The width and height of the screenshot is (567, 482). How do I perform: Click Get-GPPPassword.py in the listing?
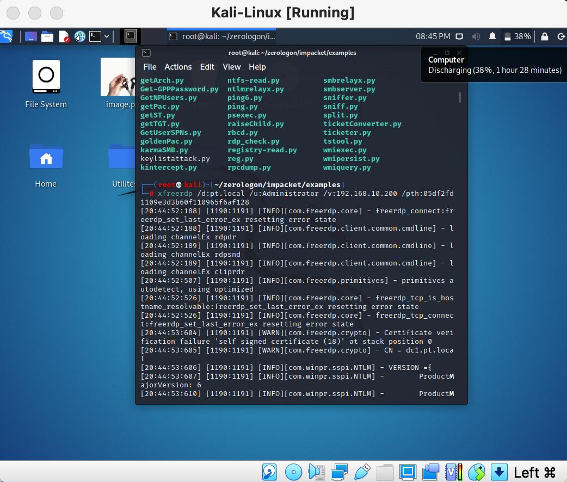(x=180, y=89)
